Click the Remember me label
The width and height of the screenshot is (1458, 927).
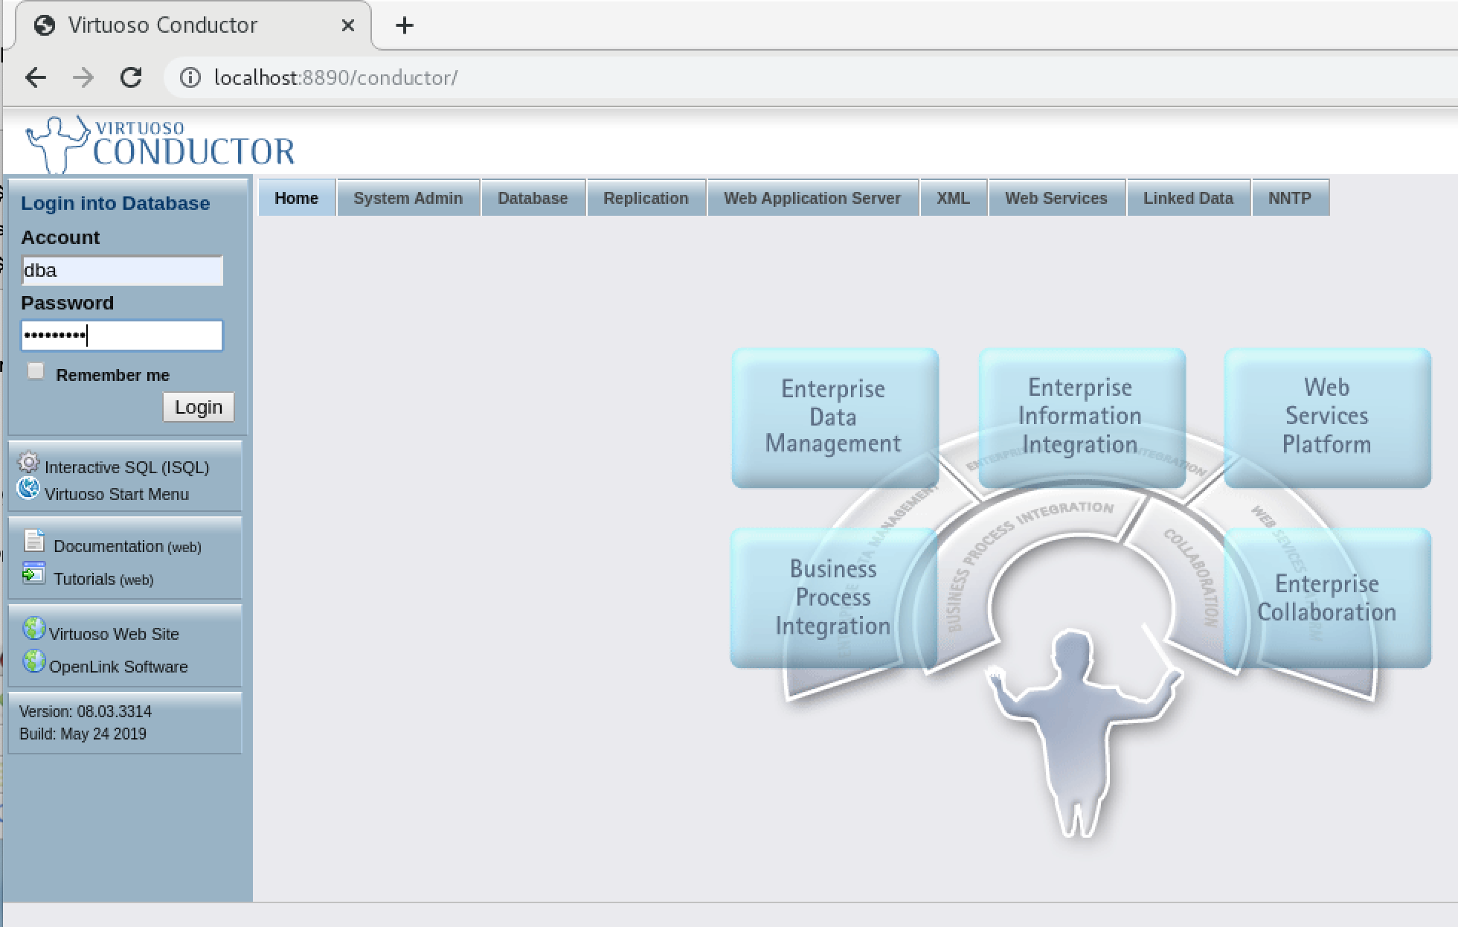(113, 375)
